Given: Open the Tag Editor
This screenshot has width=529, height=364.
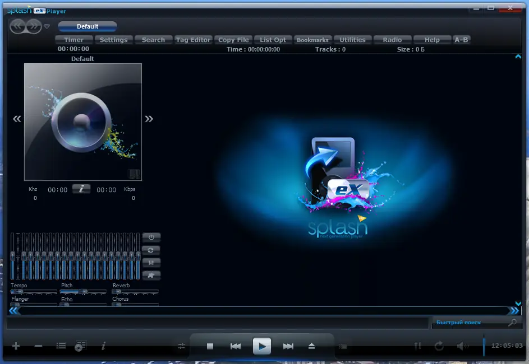Looking at the screenshot, I should [193, 40].
